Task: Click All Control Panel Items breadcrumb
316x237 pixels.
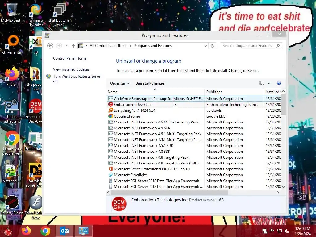Action: 108,46
